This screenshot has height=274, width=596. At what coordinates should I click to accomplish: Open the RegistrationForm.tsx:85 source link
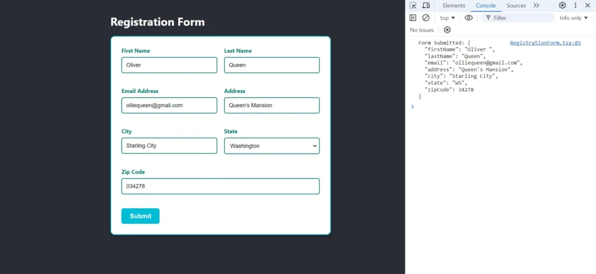(x=545, y=43)
